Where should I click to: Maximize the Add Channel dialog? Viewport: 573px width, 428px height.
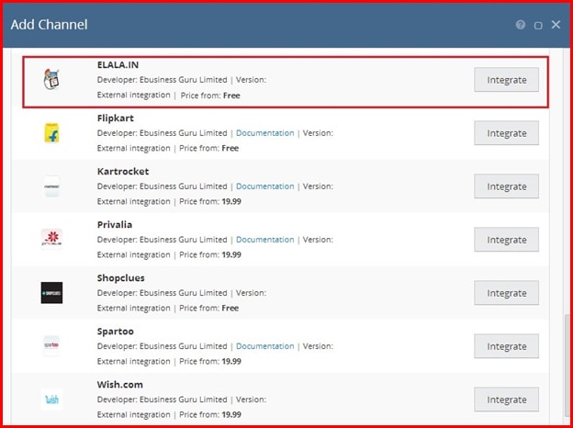[538, 25]
